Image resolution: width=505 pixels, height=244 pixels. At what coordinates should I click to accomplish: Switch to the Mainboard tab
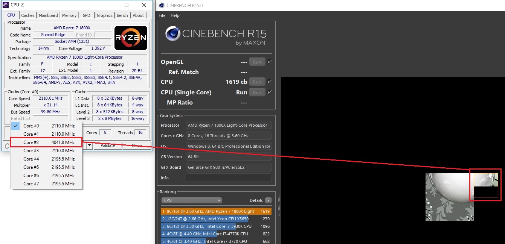(48, 15)
